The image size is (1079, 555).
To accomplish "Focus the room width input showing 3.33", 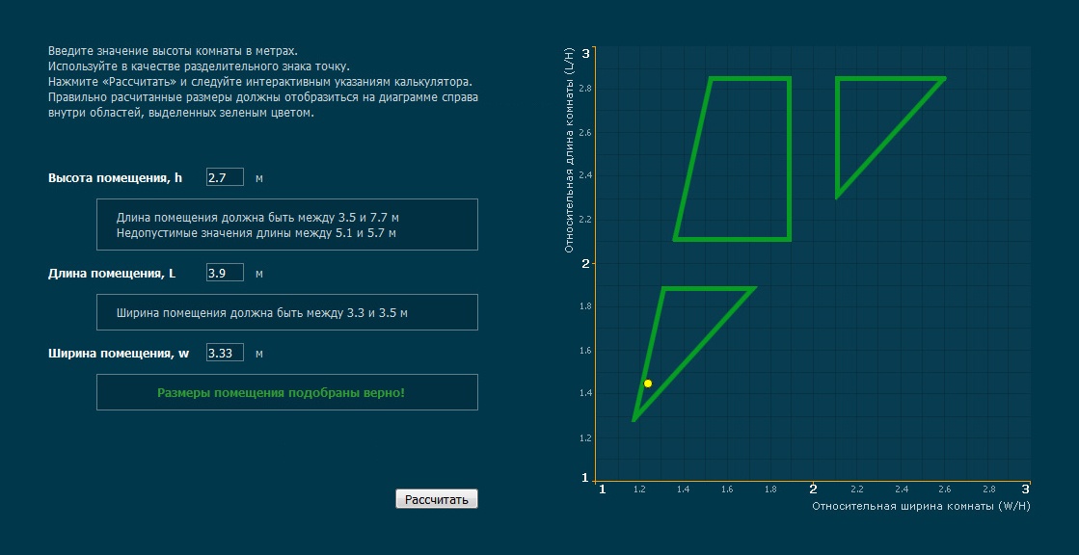I will click(x=225, y=353).
